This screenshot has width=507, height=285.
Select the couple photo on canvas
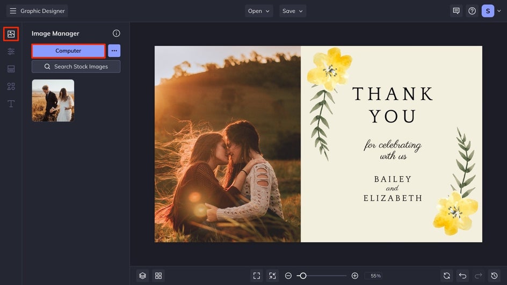[228, 144]
